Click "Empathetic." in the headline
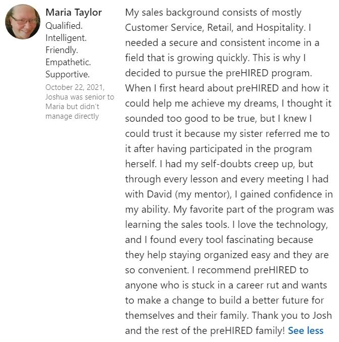The image size is (339, 342). pyautogui.click(x=68, y=62)
